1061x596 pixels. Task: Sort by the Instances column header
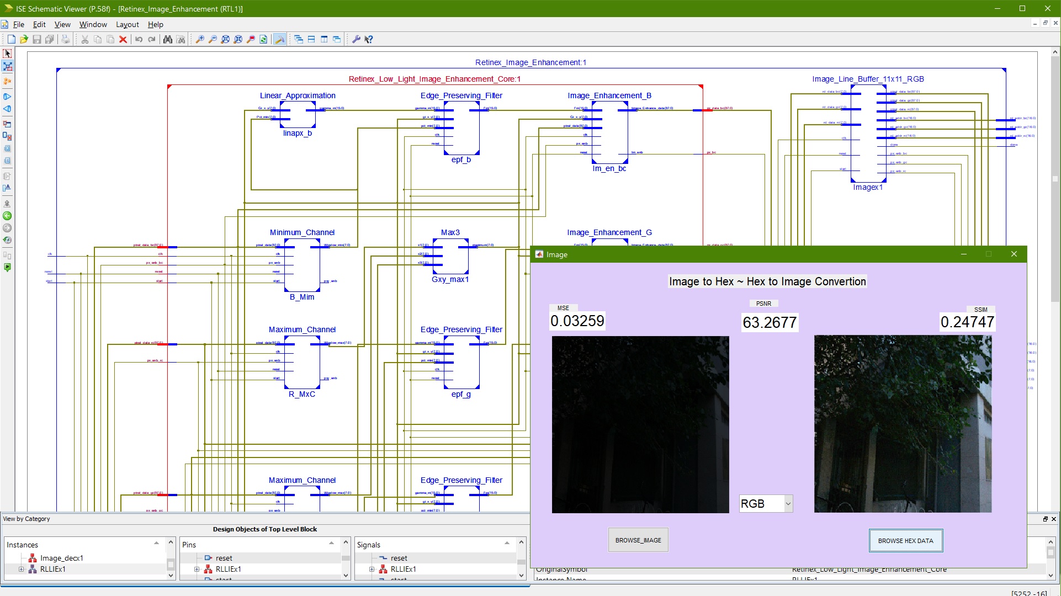84,545
